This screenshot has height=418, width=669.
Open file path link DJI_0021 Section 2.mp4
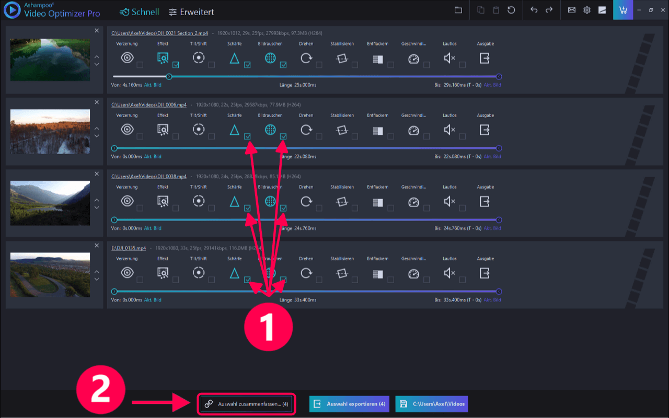point(159,33)
